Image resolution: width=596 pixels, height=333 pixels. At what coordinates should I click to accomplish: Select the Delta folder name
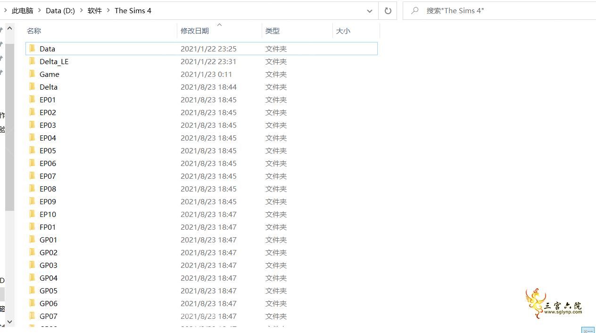click(x=49, y=87)
